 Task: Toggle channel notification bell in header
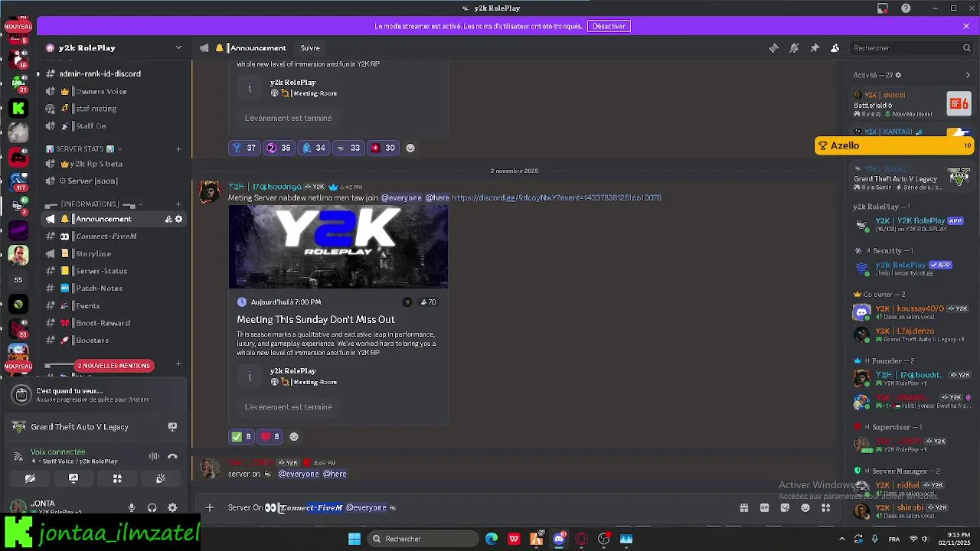click(794, 47)
